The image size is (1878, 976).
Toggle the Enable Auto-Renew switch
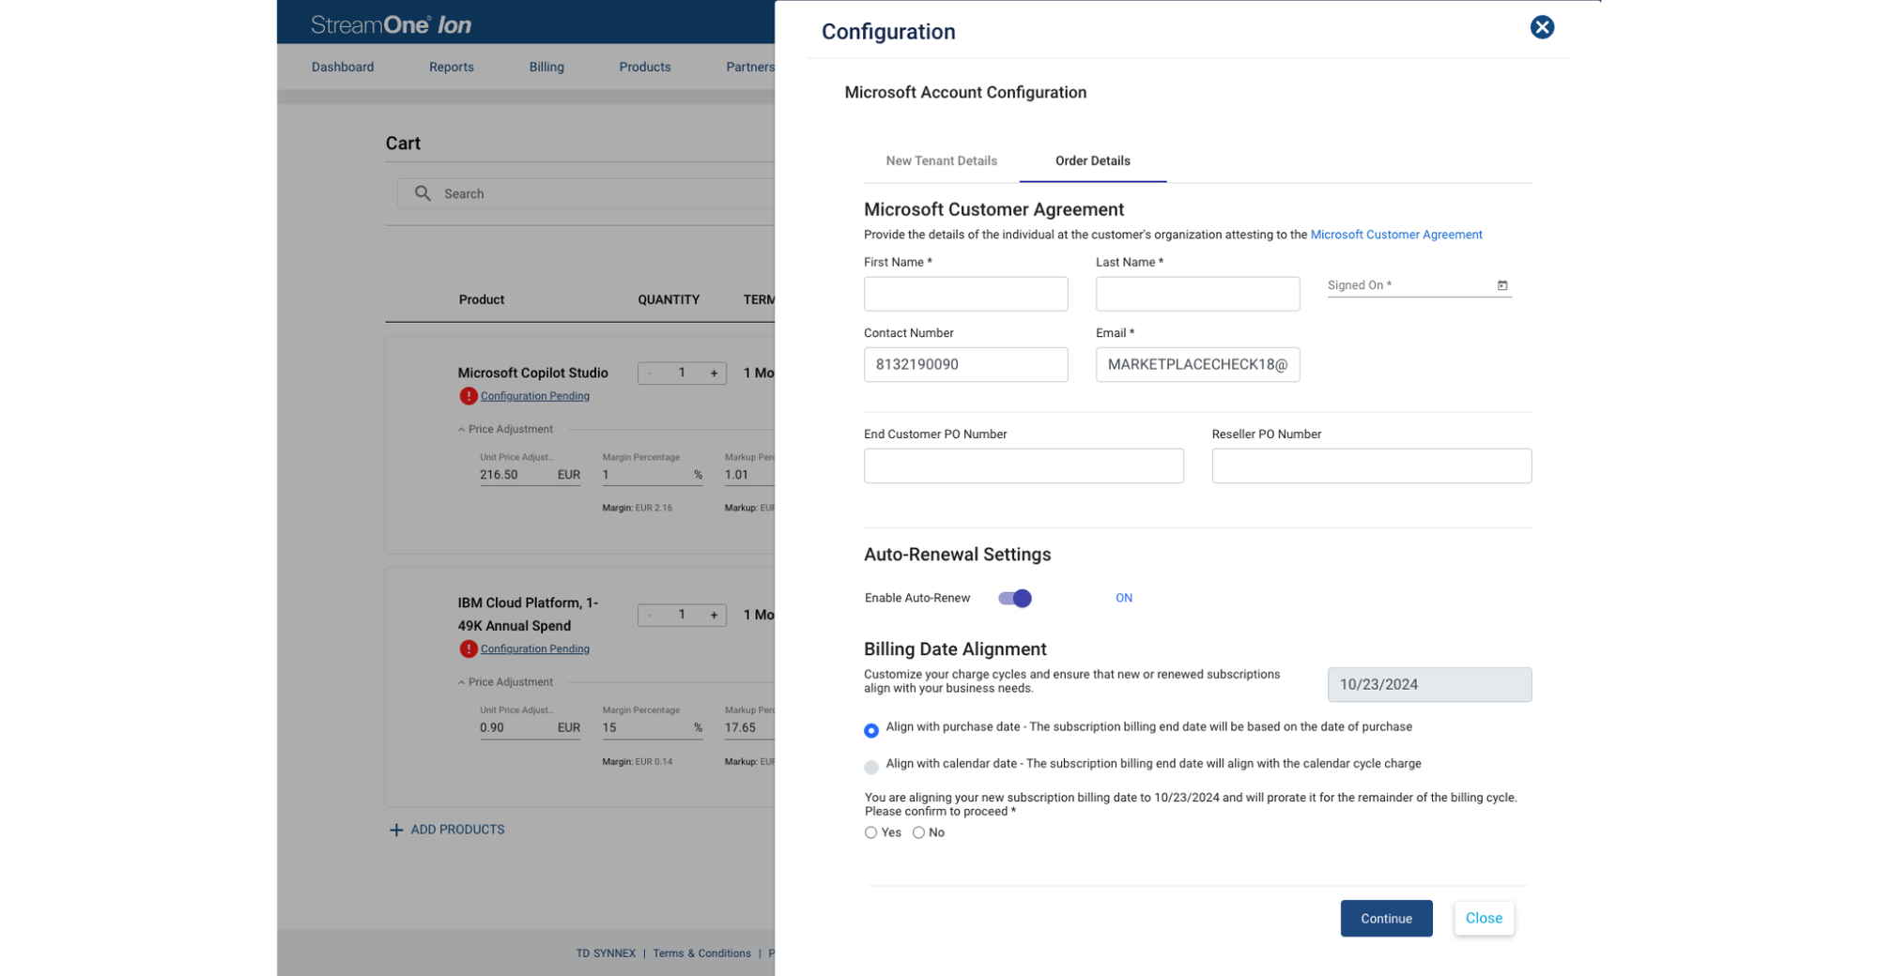pyautogui.click(x=1015, y=598)
